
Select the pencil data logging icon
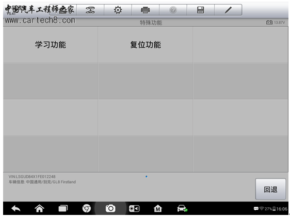click(228, 10)
